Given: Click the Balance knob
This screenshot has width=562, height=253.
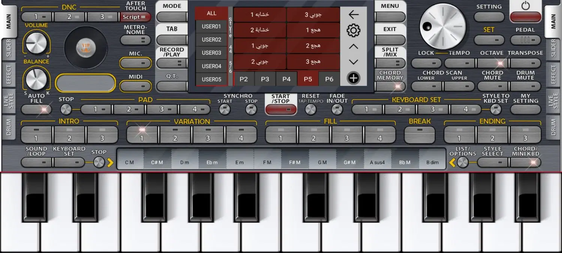Looking at the screenshot, I should (x=36, y=79).
